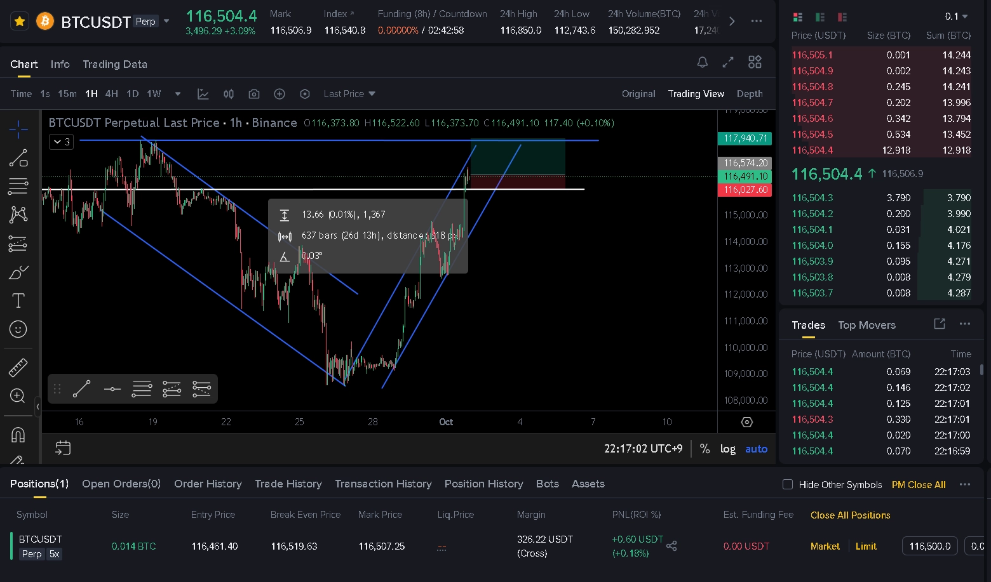
Task: Switch to the Info tab
Action: [60, 64]
